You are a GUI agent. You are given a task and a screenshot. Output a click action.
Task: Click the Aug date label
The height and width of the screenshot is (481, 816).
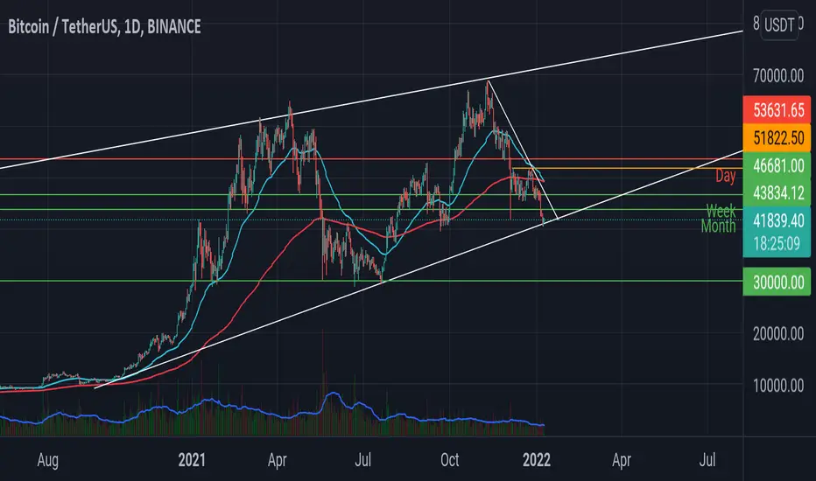click(47, 460)
